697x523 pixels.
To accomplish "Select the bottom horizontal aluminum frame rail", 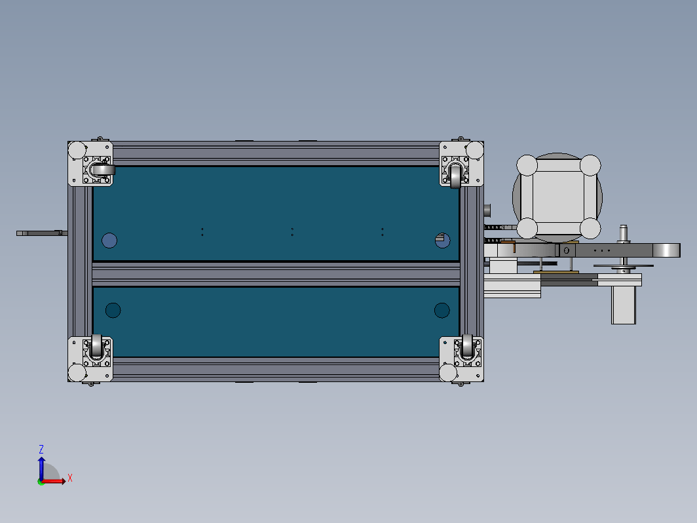I will (276, 370).
